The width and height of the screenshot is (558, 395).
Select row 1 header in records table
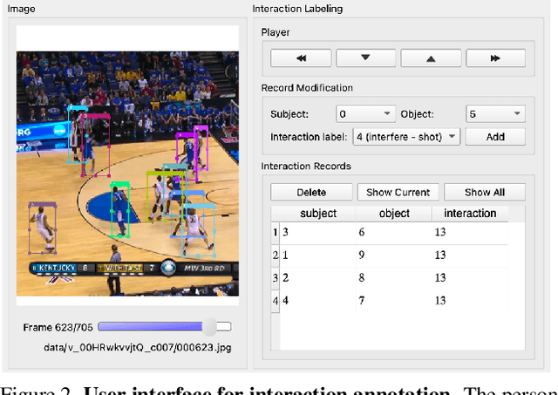pos(276,233)
